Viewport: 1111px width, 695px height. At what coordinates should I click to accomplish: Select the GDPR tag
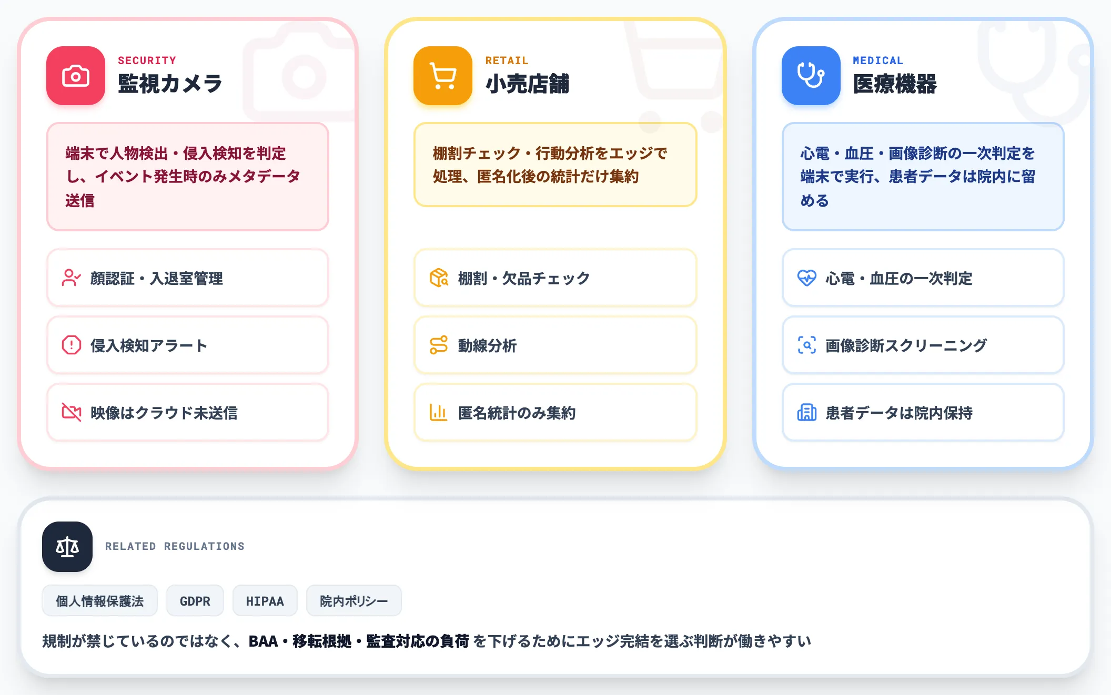195,601
